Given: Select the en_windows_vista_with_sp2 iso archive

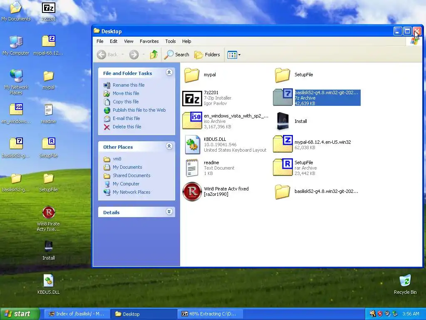Looking at the screenshot, I should [x=225, y=121].
